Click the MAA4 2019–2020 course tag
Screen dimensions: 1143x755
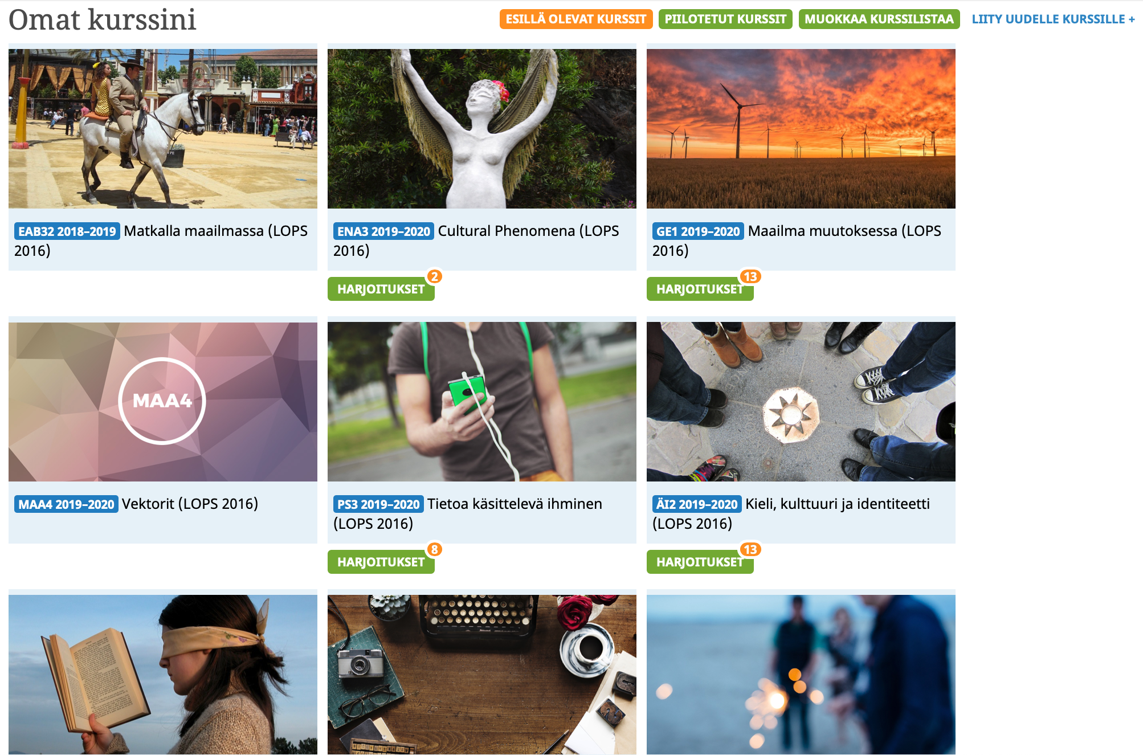tap(66, 504)
